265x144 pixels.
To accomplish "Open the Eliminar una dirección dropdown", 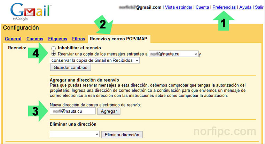I will click(x=75, y=134).
